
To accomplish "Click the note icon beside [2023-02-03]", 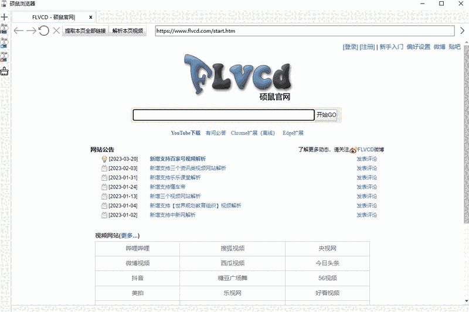I will [104, 169].
